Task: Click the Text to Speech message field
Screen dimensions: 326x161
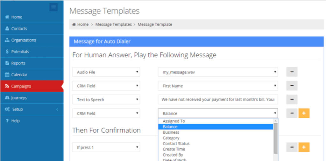Action: pos(218,100)
